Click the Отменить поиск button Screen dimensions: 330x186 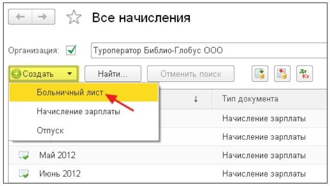click(191, 74)
